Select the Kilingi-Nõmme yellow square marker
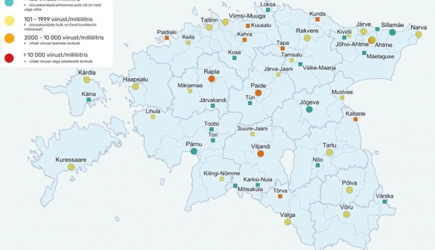The width and height of the screenshot is (435, 250). 222,179
